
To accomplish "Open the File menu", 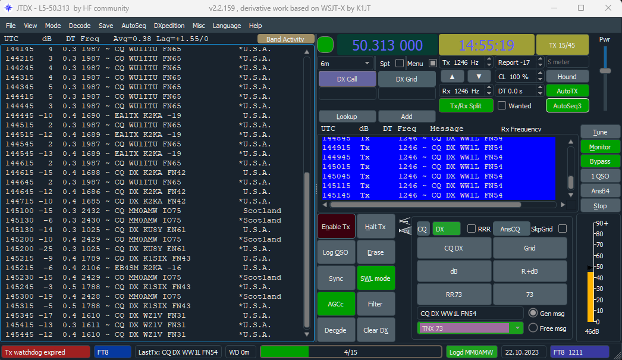I will coord(11,26).
